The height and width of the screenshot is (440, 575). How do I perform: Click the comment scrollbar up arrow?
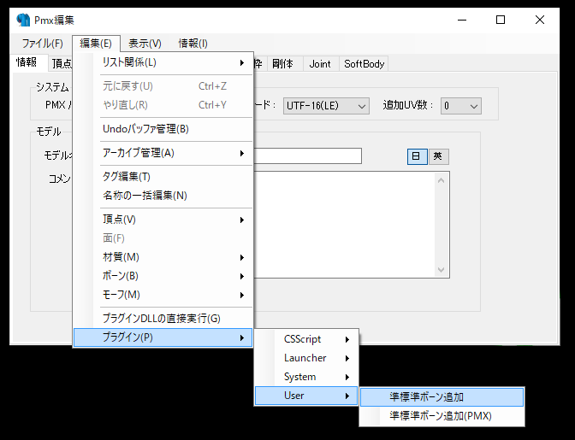tap(442, 180)
